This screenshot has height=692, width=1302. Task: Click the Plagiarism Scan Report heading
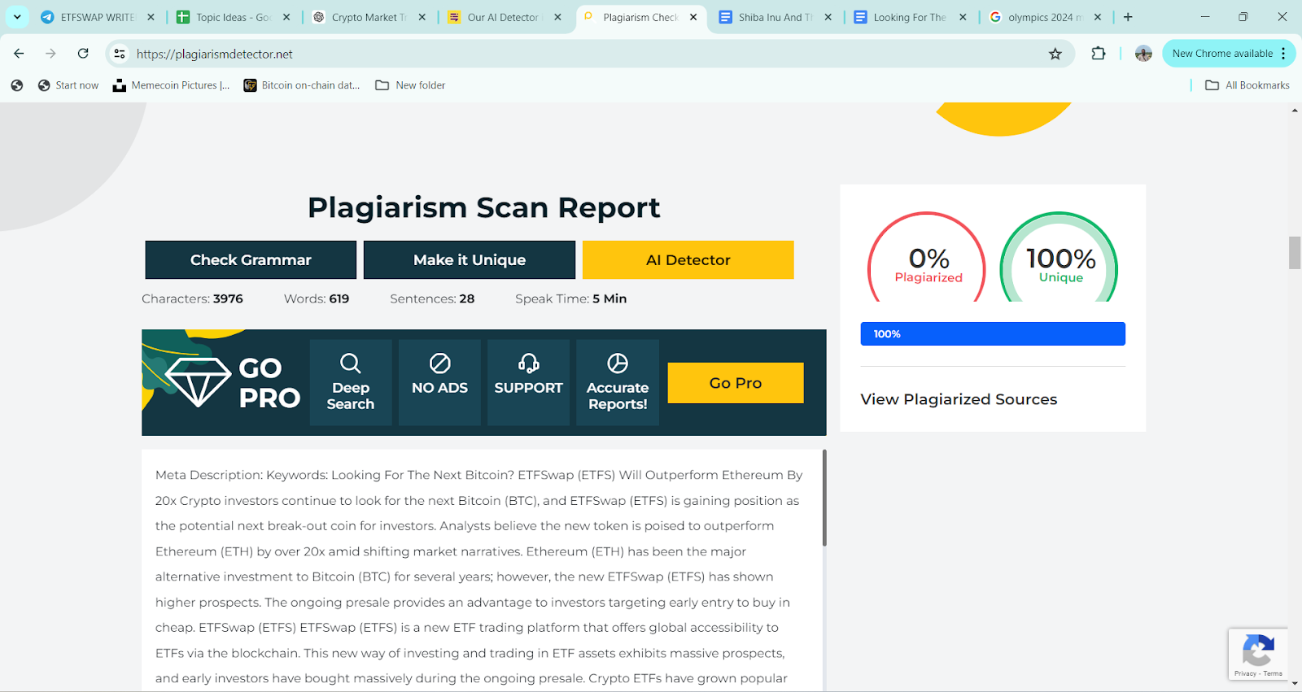coord(483,208)
